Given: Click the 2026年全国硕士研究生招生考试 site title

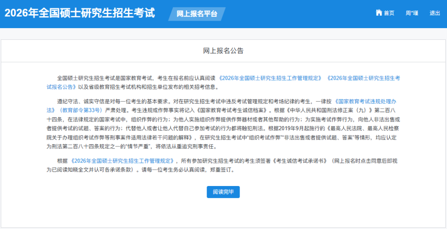Looking at the screenshot, I should 79,13.
